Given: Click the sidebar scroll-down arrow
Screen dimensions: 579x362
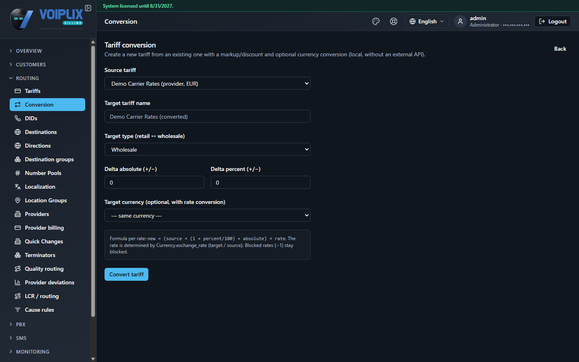Looking at the screenshot, I should pos(93,359).
